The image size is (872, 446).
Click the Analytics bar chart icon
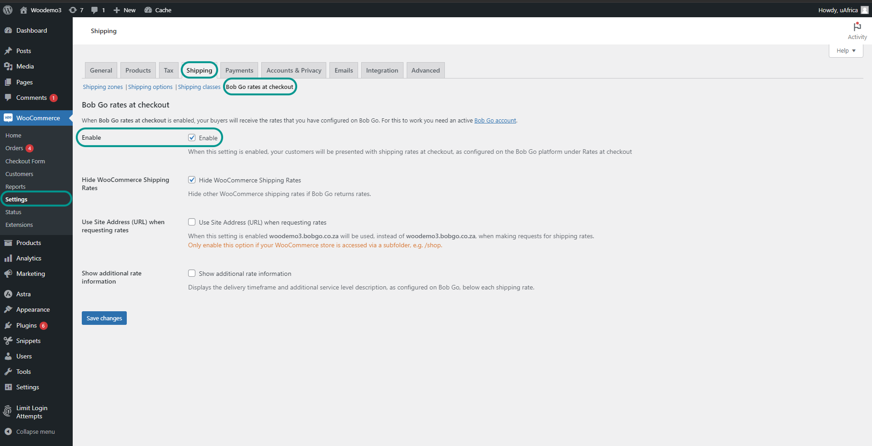click(x=8, y=258)
